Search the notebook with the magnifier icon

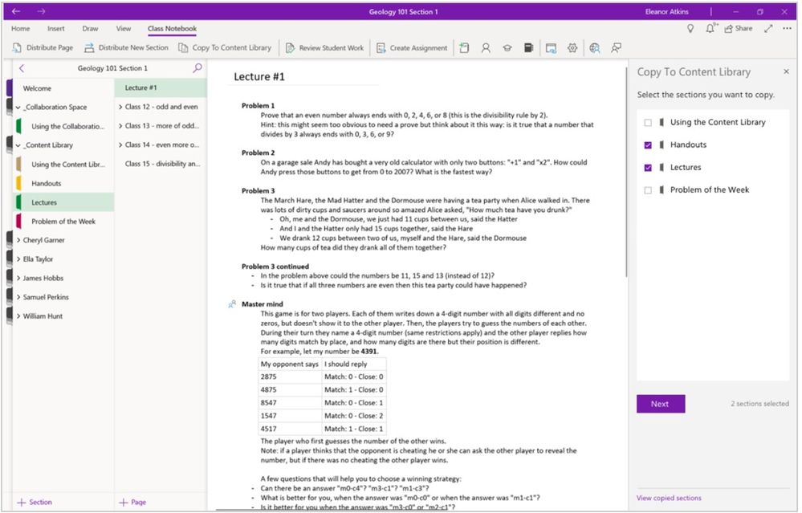197,68
